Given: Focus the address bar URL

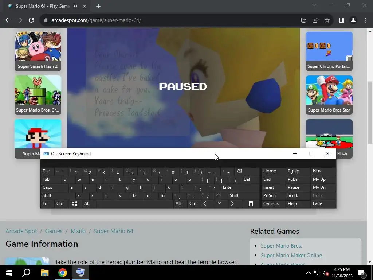Looking at the screenshot, I should [x=96, y=20].
